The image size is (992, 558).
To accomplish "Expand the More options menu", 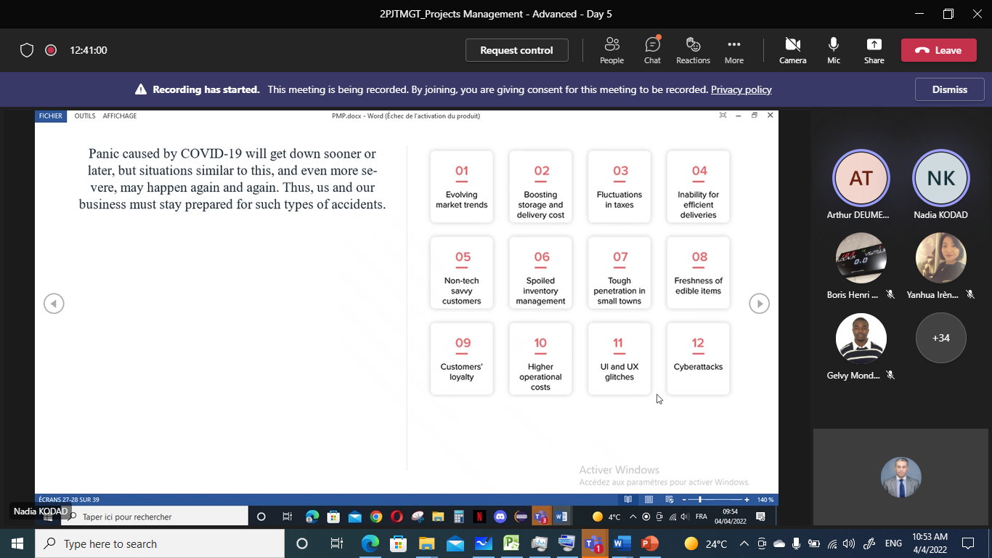I will click(733, 50).
